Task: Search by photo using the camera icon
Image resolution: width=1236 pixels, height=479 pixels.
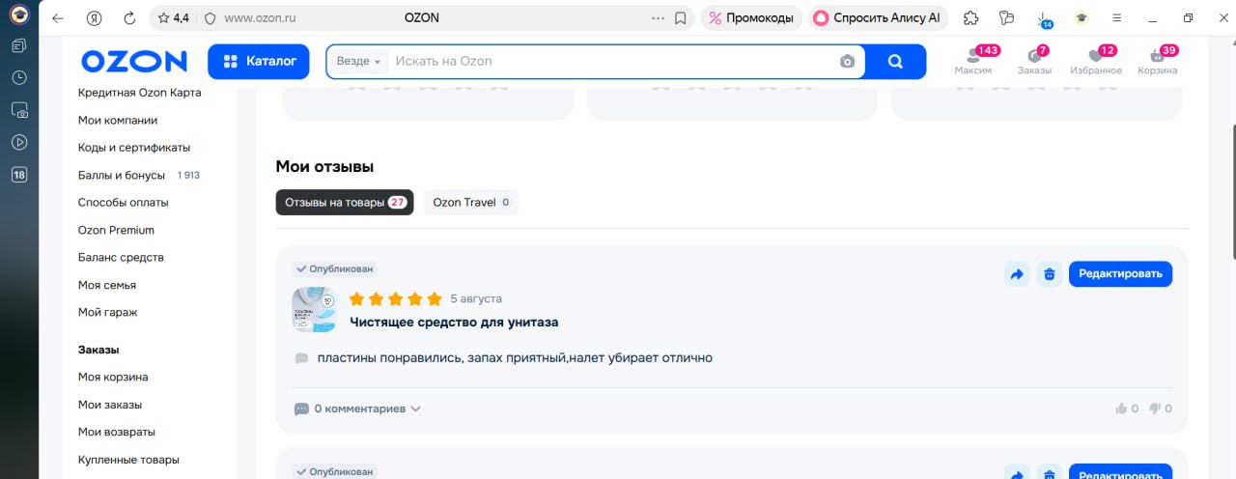Action: 847,61
